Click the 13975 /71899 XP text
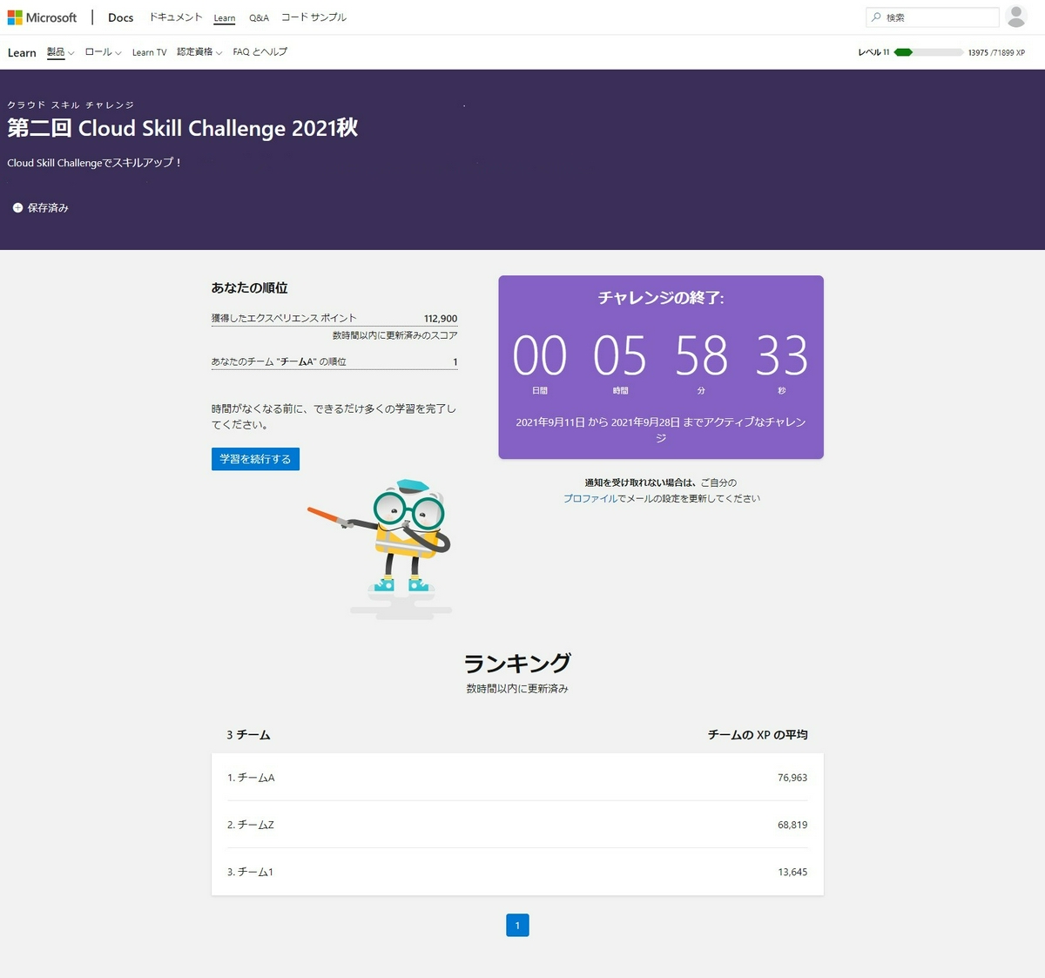 click(996, 52)
